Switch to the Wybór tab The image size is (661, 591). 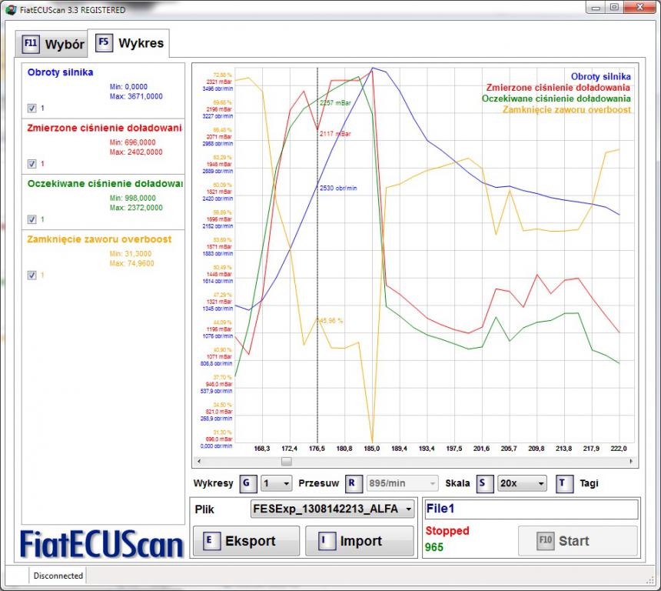tap(51, 44)
